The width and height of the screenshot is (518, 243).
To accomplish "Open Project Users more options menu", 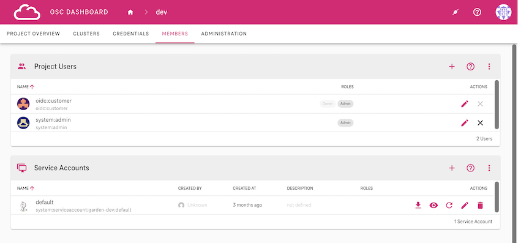I will click(x=489, y=66).
